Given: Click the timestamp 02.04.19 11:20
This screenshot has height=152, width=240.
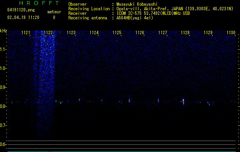Looking at the screenshot, I should pyautogui.click(x=23, y=17).
